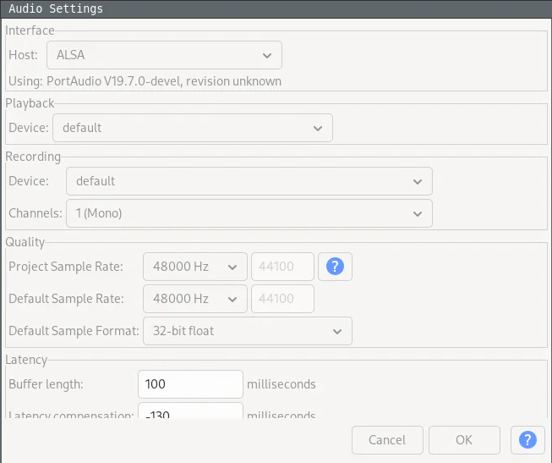This screenshot has height=463, width=552.
Task: Open help for Project Sample Rate
Action: coord(335,267)
